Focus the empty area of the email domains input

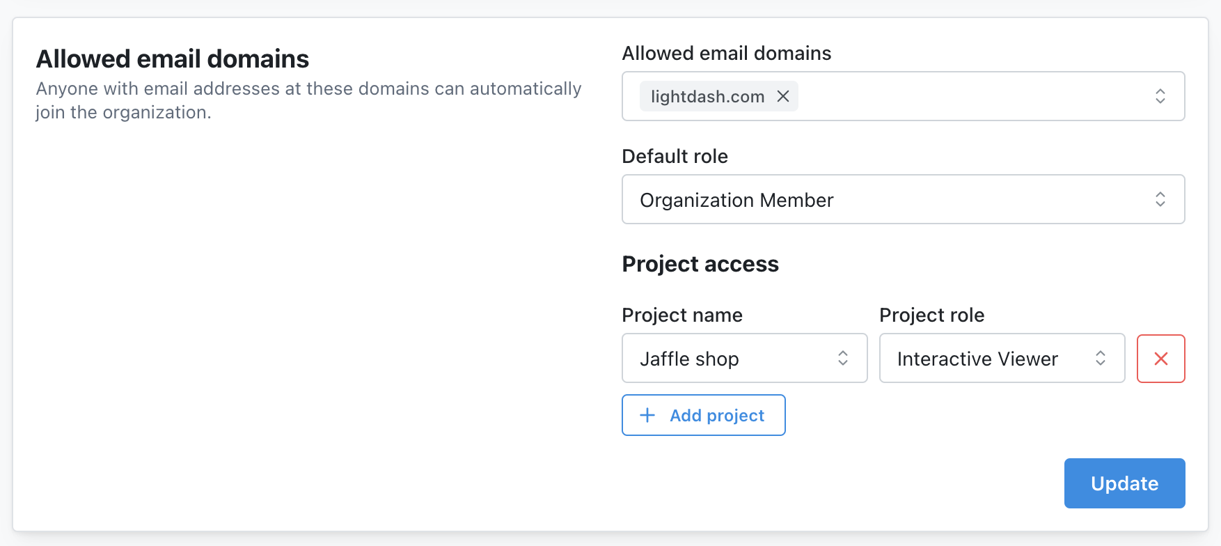(975, 96)
